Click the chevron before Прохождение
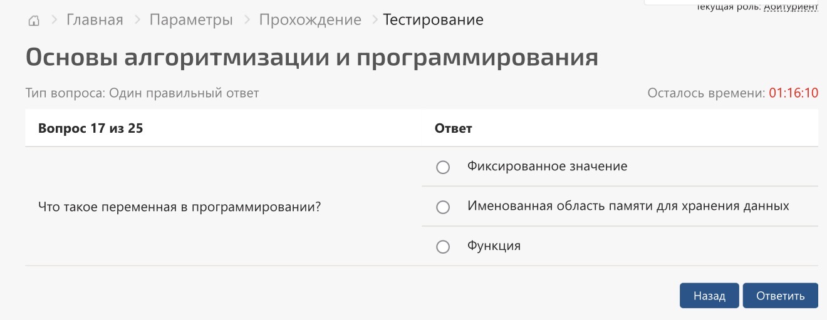 click(246, 19)
